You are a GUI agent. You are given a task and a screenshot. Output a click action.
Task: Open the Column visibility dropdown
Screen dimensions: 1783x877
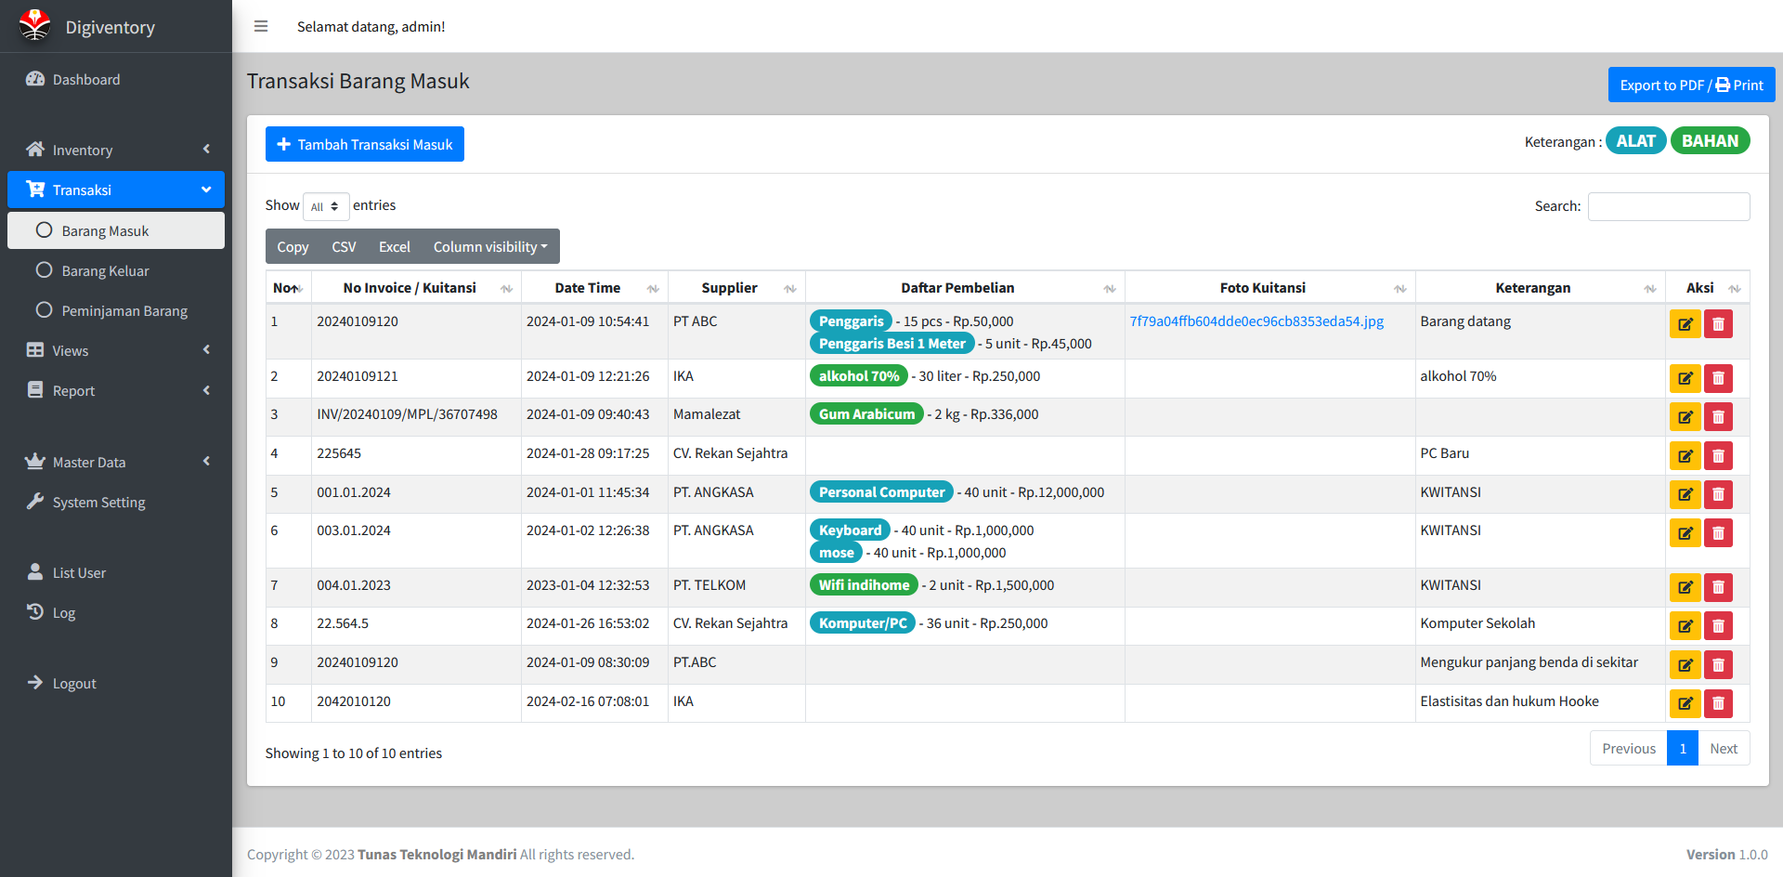pos(490,247)
